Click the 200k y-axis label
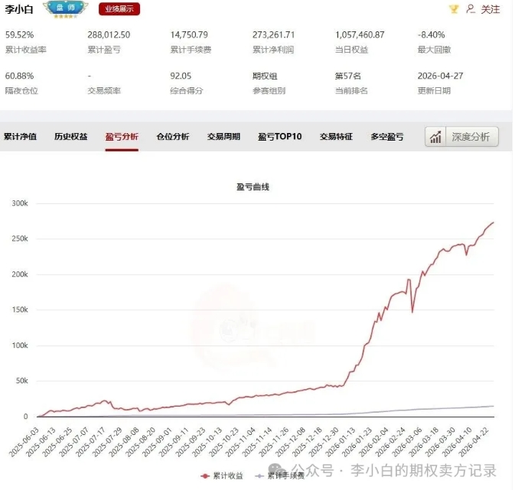The width and height of the screenshot is (515, 490). pyautogui.click(x=20, y=274)
